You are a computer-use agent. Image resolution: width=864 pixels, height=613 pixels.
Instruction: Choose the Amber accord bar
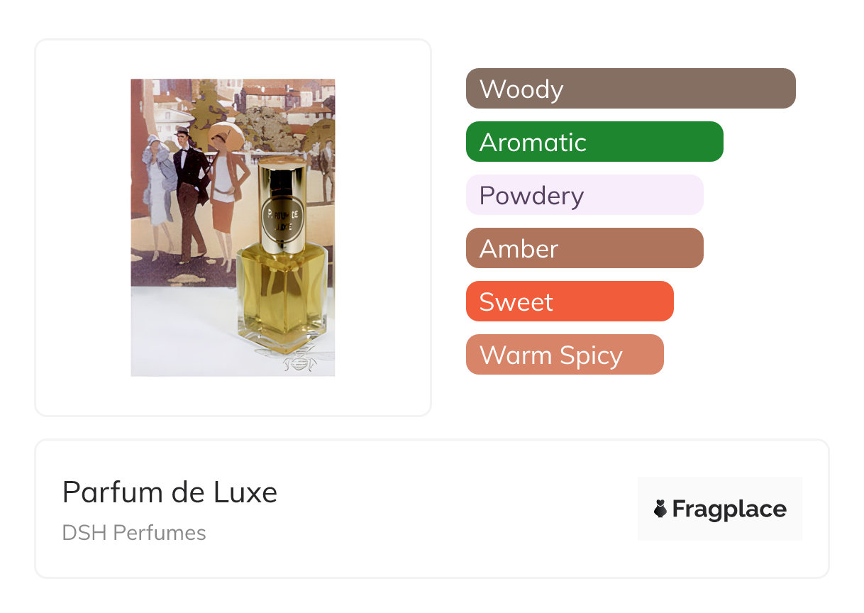point(585,248)
